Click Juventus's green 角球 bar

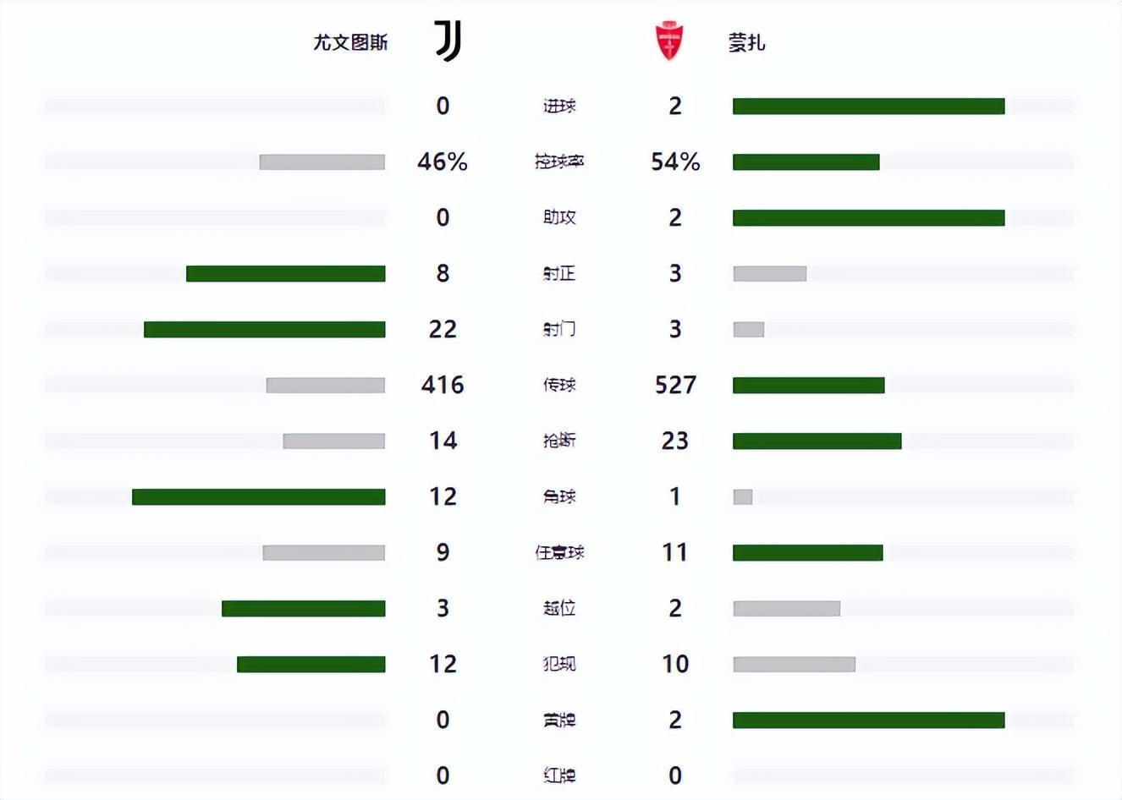[259, 496]
